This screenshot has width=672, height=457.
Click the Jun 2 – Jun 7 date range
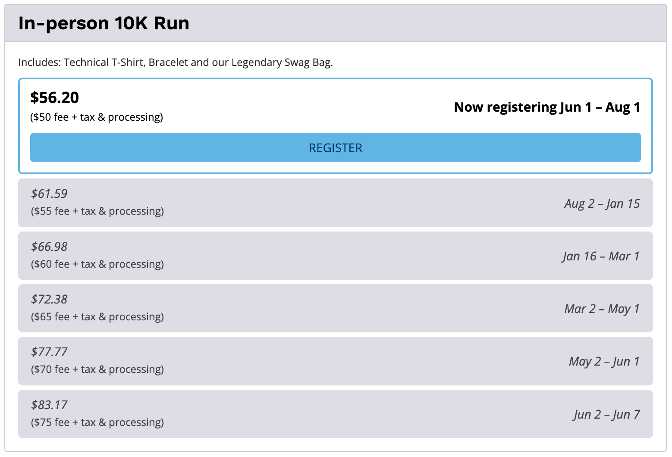(606, 414)
